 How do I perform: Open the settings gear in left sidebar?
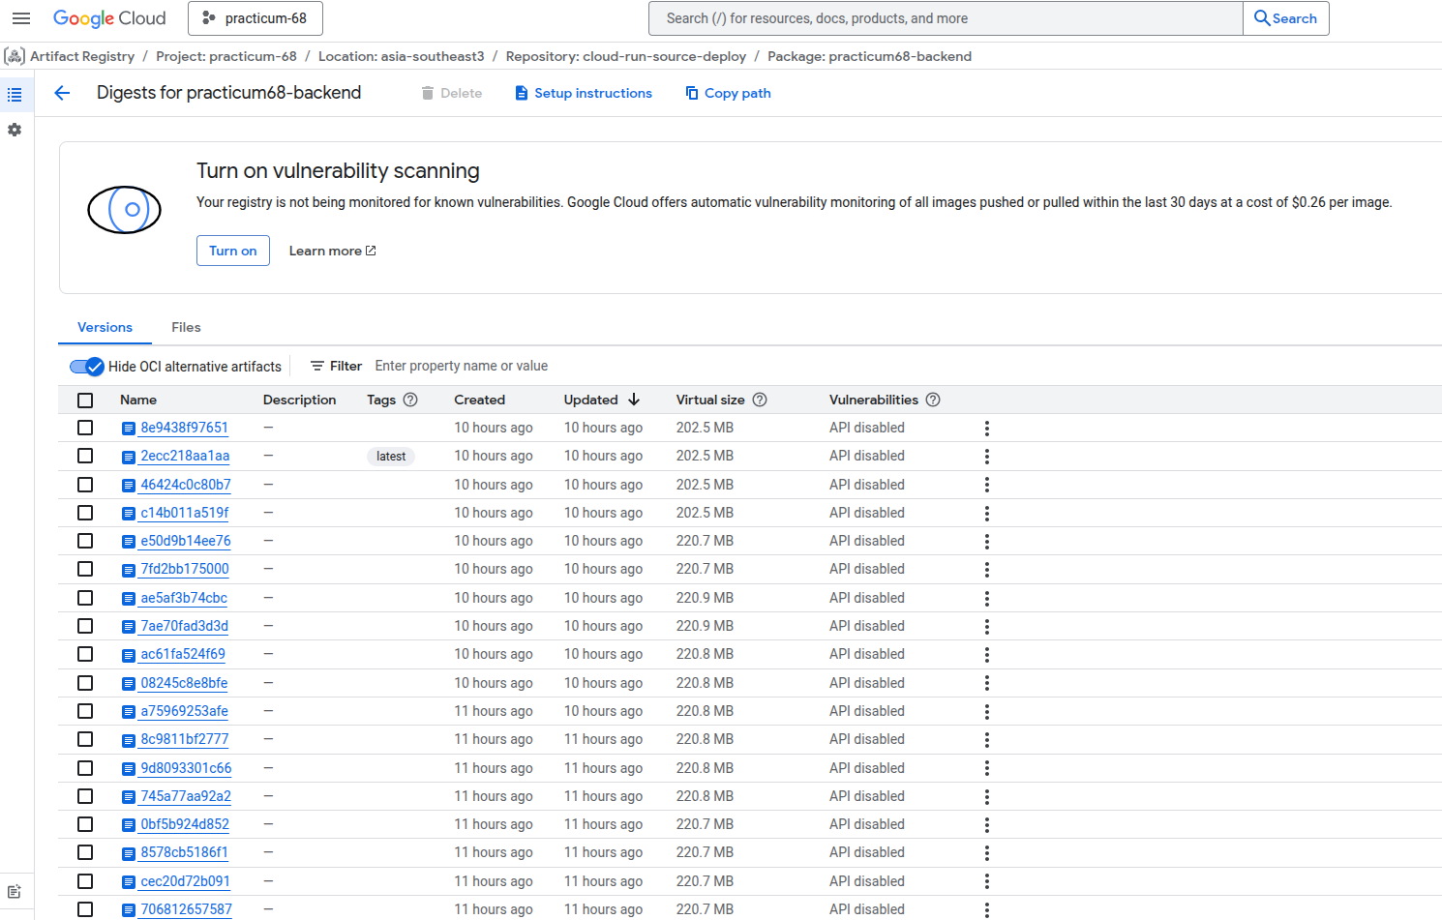click(15, 130)
